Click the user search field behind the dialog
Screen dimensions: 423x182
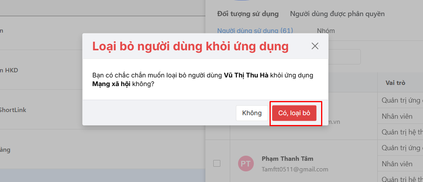[344, 57]
